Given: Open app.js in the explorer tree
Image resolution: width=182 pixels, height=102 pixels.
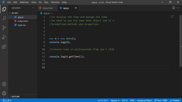Looking at the screenshot, I should tap(23, 17).
